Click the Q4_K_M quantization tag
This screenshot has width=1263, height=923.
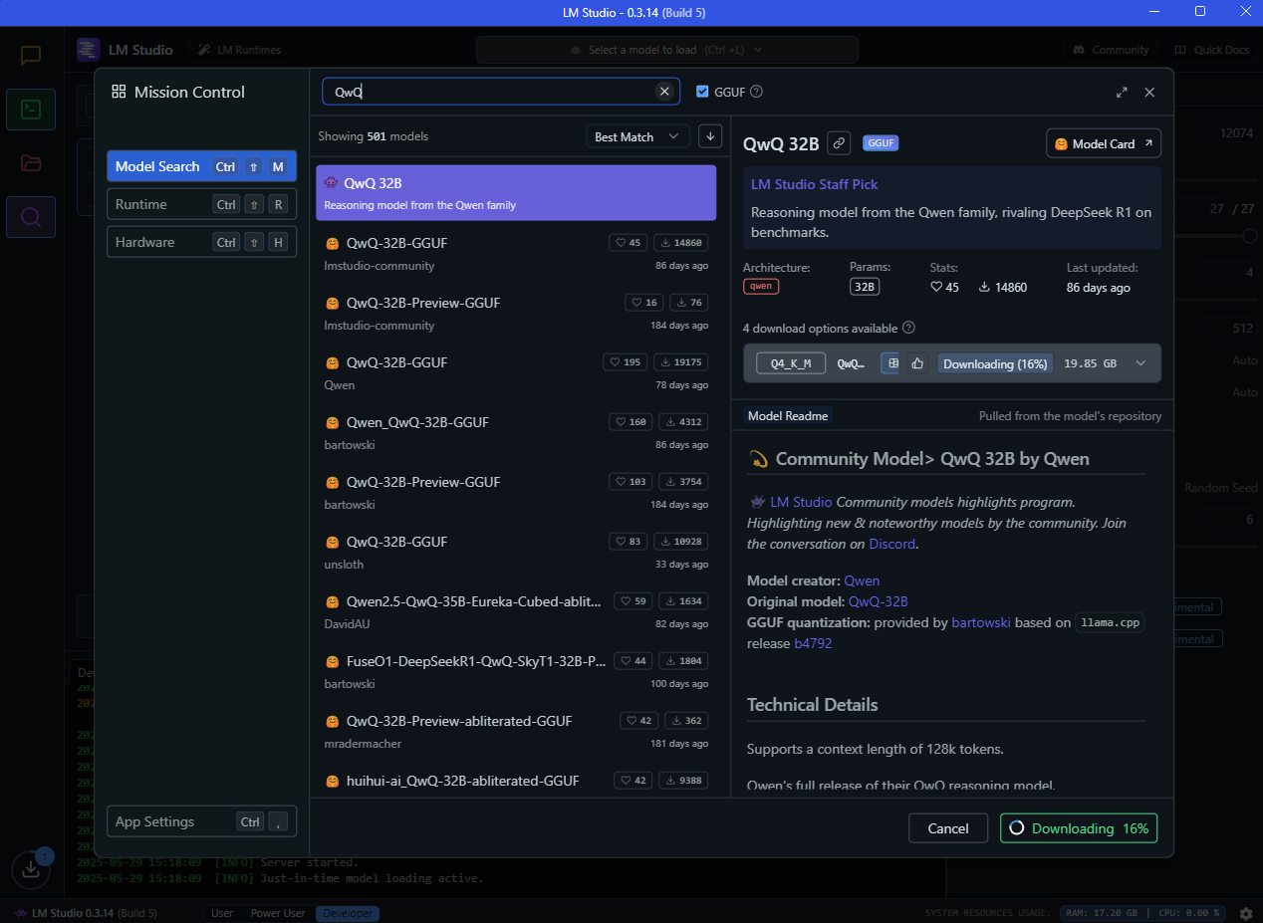click(791, 363)
